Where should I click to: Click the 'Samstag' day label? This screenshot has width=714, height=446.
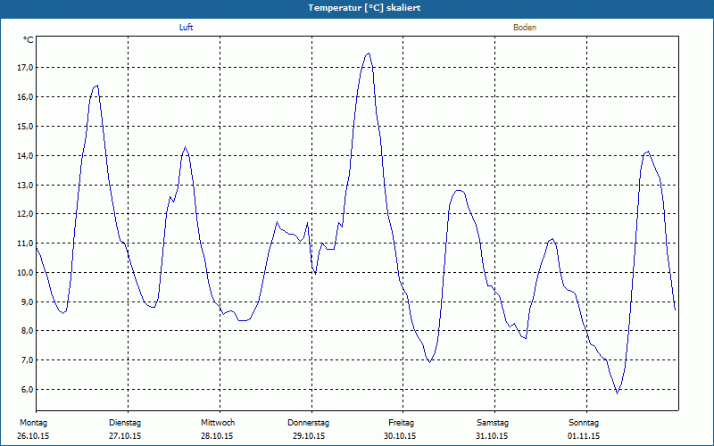pos(493,423)
